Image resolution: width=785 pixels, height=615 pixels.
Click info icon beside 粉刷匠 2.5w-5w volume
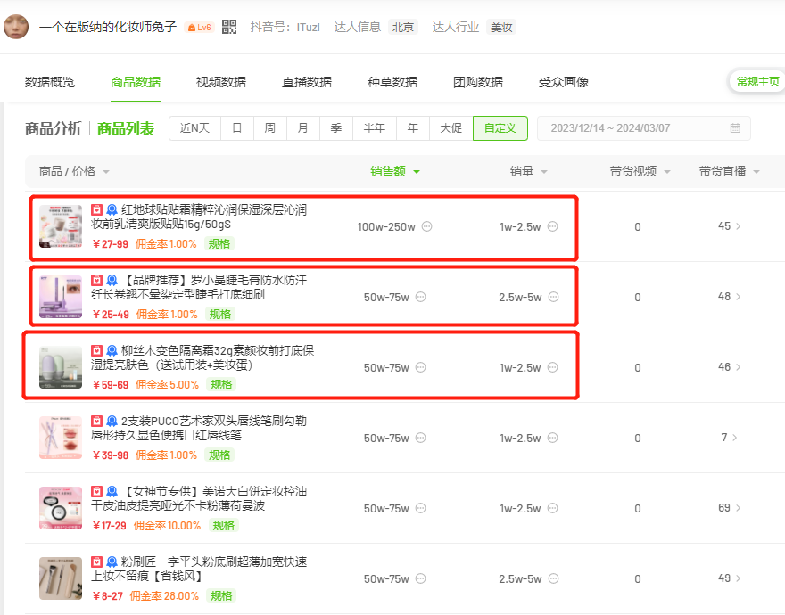click(553, 579)
